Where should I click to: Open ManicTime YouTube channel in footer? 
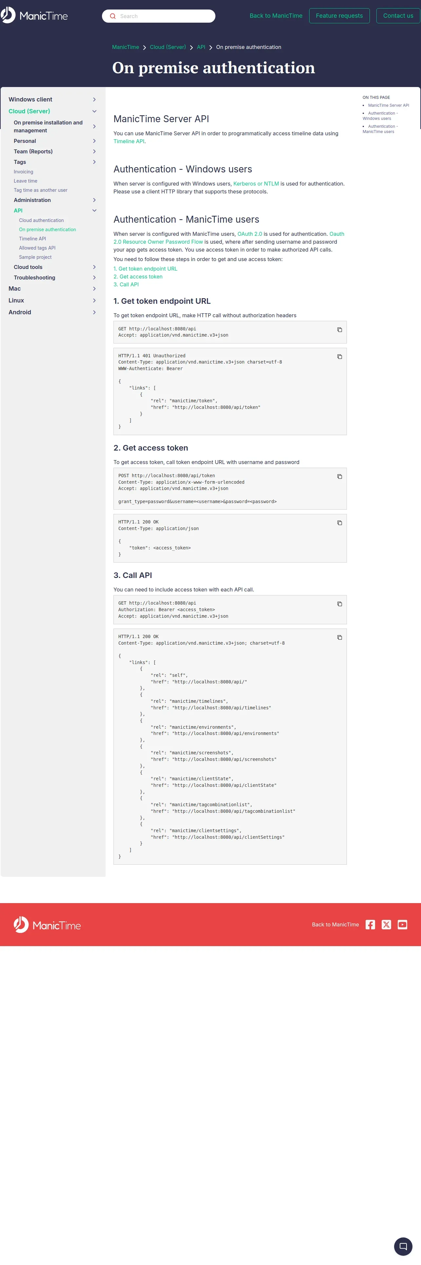pyautogui.click(x=402, y=924)
